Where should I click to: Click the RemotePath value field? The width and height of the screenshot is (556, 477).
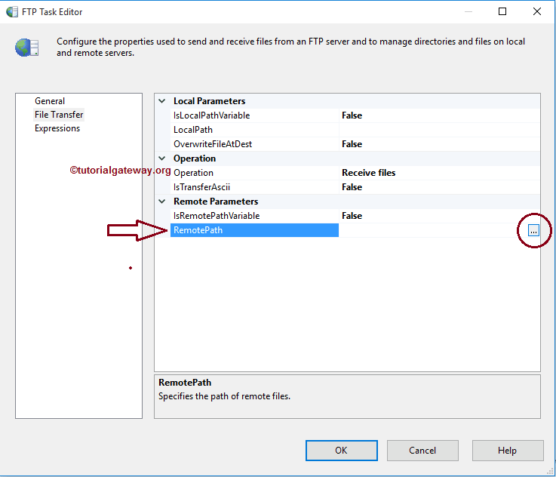(x=433, y=230)
